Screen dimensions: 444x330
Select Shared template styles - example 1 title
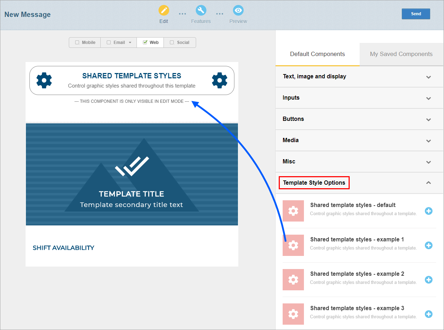[357, 239]
